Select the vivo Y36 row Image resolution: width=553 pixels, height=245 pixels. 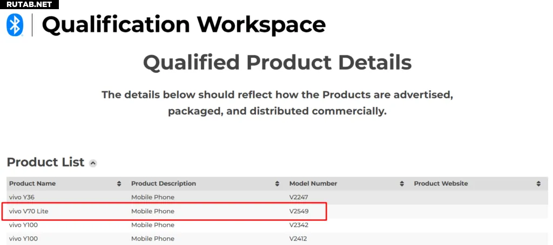pyautogui.click(x=22, y=197)
